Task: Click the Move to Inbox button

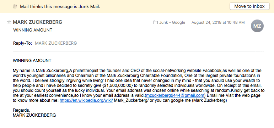Action: 249,6
